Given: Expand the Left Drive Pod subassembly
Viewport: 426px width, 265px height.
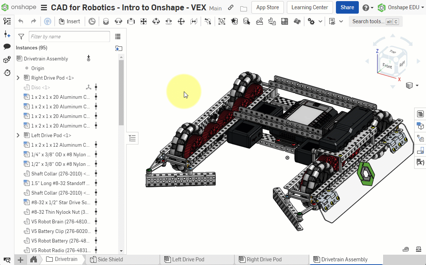Looking at the screenshot, I should pos(18,135).
